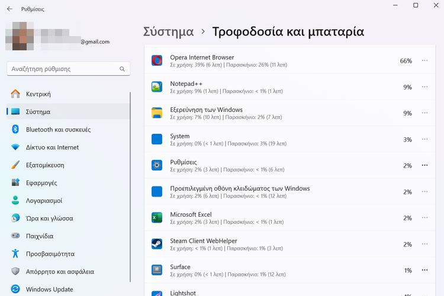The width and height of the screenshot is (444, 296).
Task: Click the Εξερεύνηση των Windows folder icon
Action: pyautogui.click(x=157, y=112)
